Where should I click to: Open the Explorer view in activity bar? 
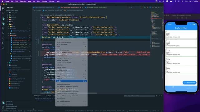(x=3, y=8)
